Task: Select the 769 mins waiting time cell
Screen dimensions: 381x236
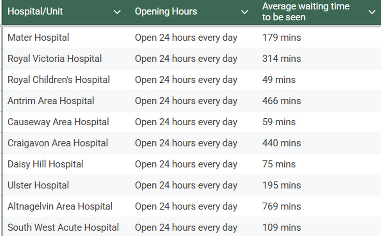Action: pos(281,206)
